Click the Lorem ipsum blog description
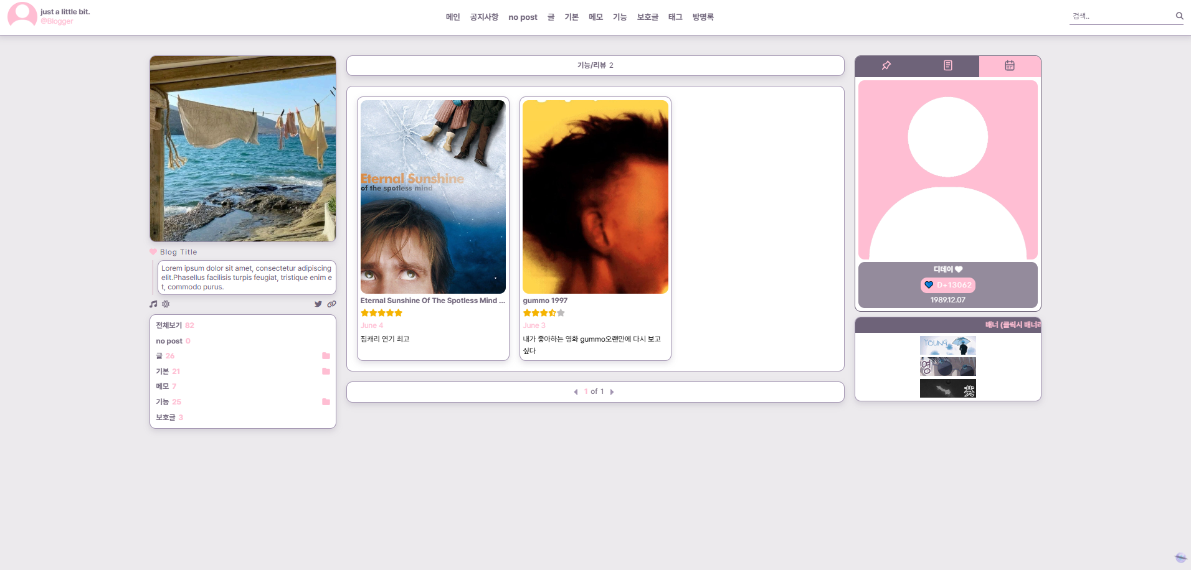Screen dimensions: 1191x570 [x=247, y=278]
